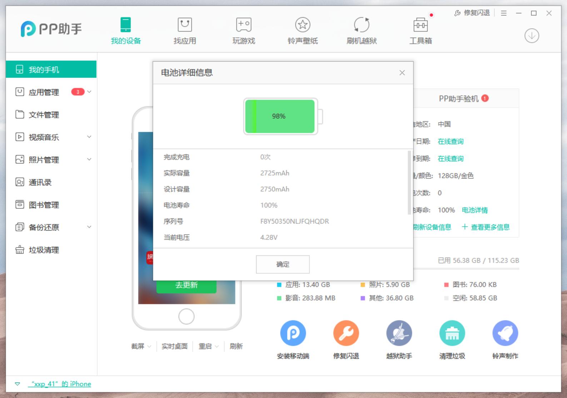Click the PP助手 logo
Screen dimensions: 567x398
point(51,29)
